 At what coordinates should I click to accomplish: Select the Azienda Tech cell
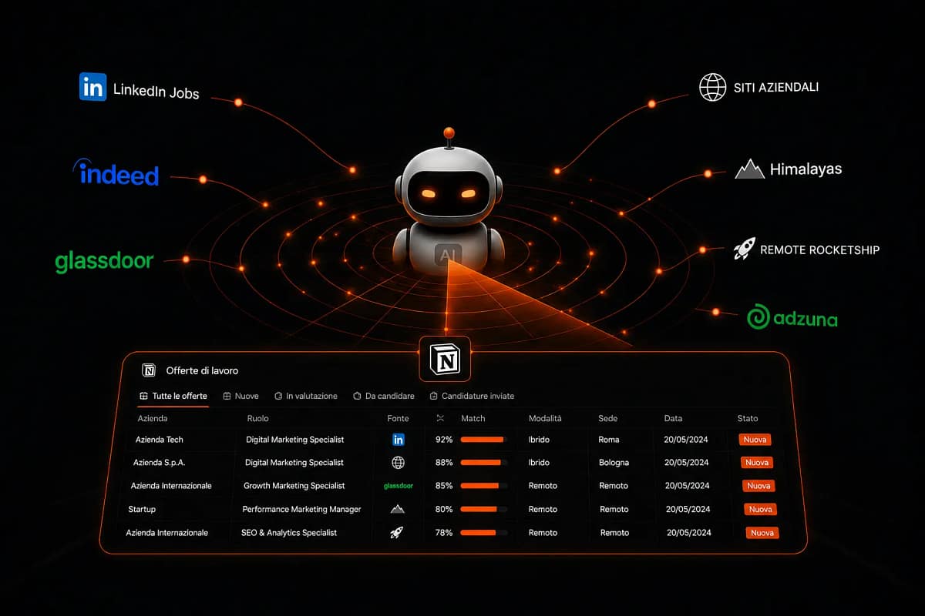159,440
